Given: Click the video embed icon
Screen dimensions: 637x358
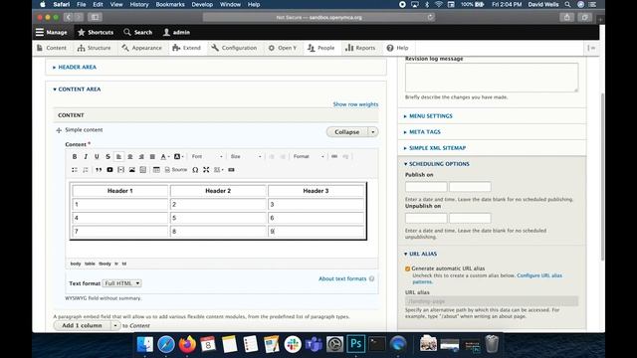Looking at the screenshot, I should (109, 170).
